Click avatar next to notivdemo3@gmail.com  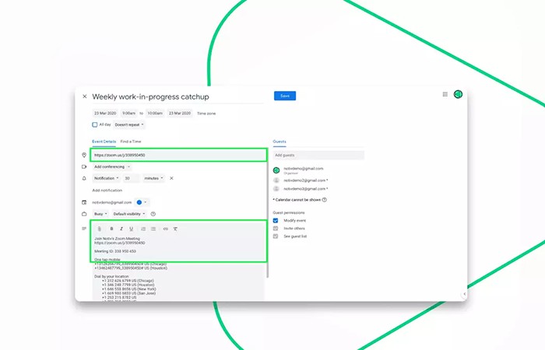pos(276,188)
